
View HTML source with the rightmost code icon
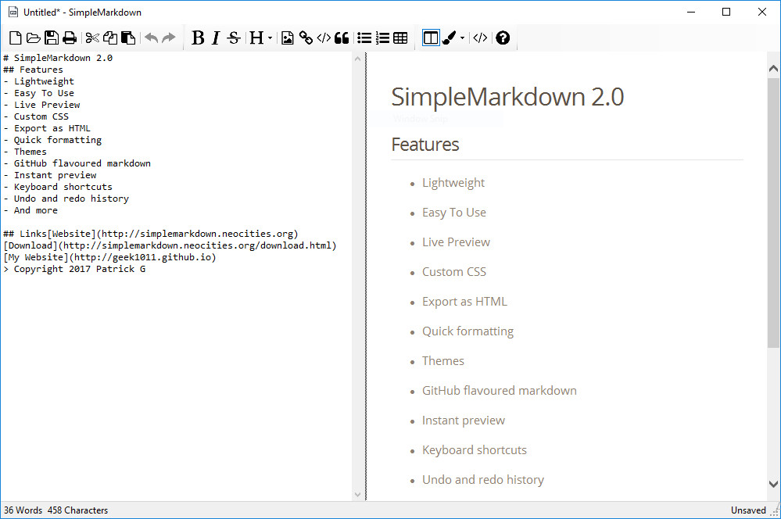click(x=480, y=38)
